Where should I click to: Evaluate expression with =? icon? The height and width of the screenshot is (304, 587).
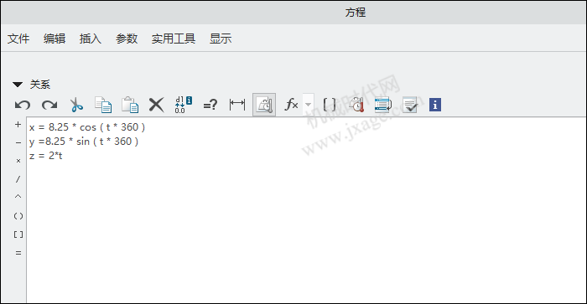tap(210, 105)
